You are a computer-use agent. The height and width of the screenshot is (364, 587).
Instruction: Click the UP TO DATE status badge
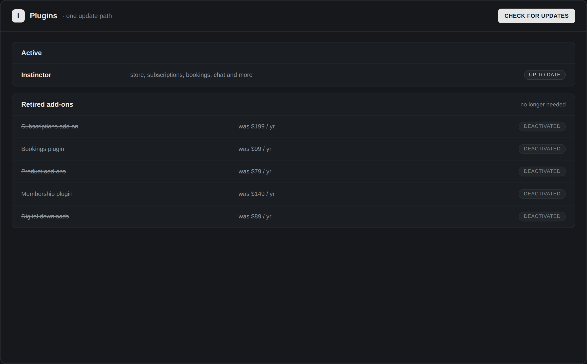544,75
